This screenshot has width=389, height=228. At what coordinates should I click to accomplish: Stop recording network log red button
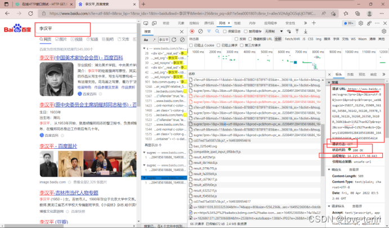192,32
